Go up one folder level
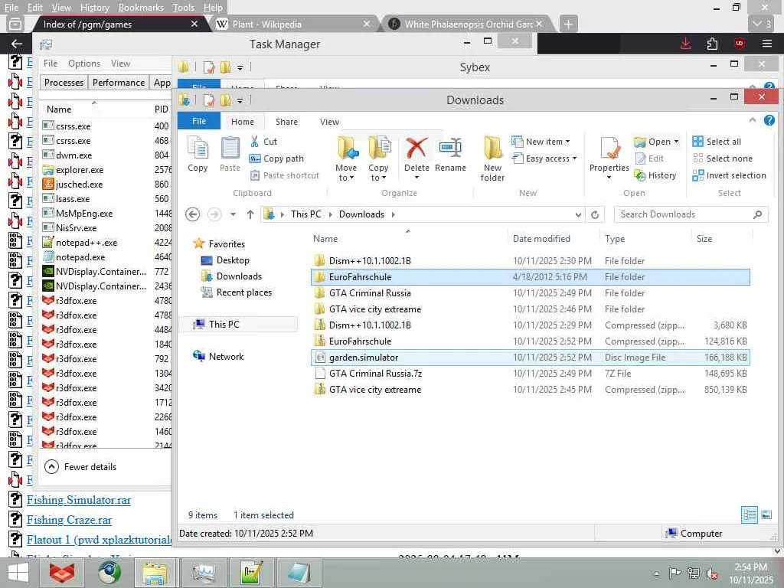This screenshot has height=588, width=784. pyautogui.click(x=250, y=214)
